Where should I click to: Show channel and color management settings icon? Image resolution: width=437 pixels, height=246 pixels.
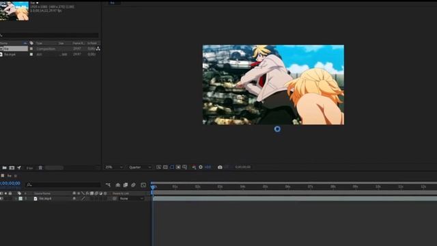pyautogui.click(x=194, y=167)
